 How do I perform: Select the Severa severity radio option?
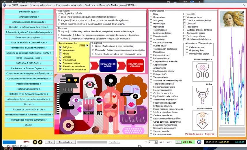[93, 54]
